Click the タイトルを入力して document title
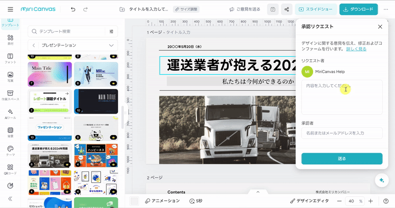 149,9
